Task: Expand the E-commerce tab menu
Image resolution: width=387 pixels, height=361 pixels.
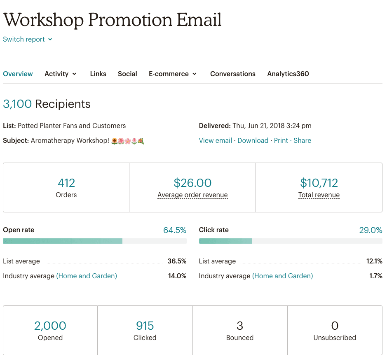Action: click(x=172, y=74)
